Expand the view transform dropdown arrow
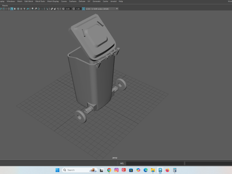 pyautogui.click(x=117, y=9)
